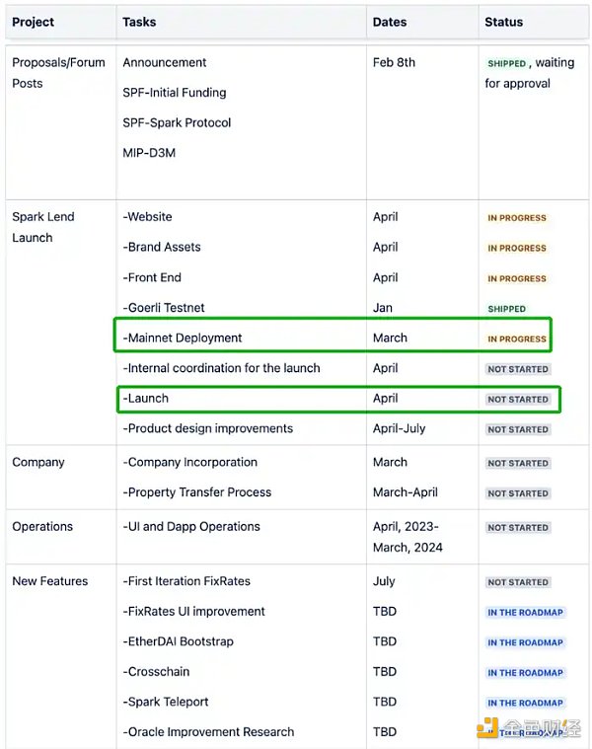The height and width of the screenshot is (749, 592).
Task: Click the Dates column header
Action: tap(391, 22)
